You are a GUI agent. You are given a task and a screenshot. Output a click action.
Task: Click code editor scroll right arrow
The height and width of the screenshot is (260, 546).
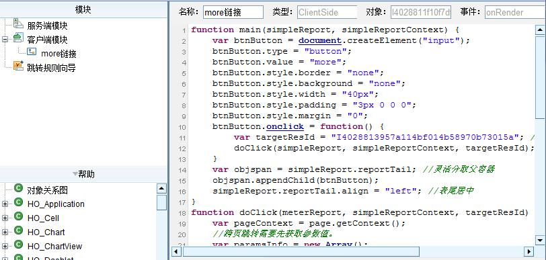tap(529, 251)
